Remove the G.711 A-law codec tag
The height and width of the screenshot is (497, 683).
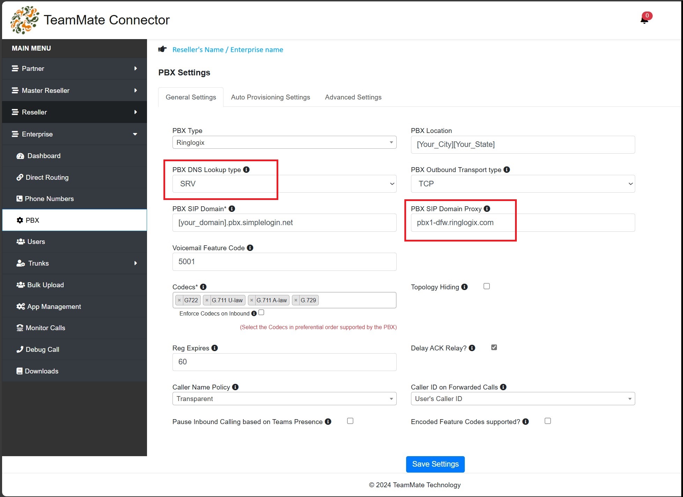(252, 300)
